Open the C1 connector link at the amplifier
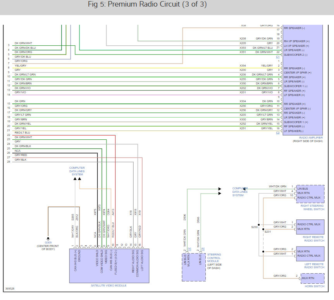 [x=278, y=57]
